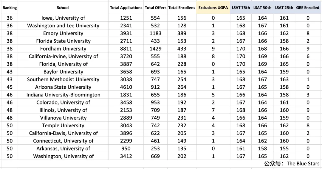This screenshot has height=169, width=322.
Task: Select Southern Methodist's enrollees value 254
Action: (x=182, y=79)
